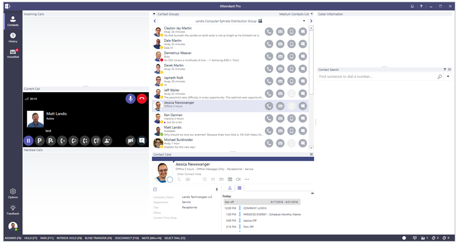Toggle video on the current call
Image resolution: width=457 pixels, height=243 pixels.
coord(131,141)
